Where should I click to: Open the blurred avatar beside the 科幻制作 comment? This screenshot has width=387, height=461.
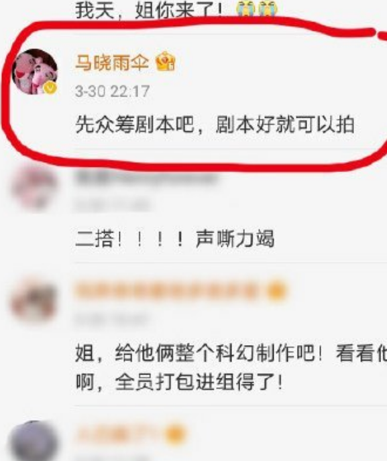click(34, 301)
